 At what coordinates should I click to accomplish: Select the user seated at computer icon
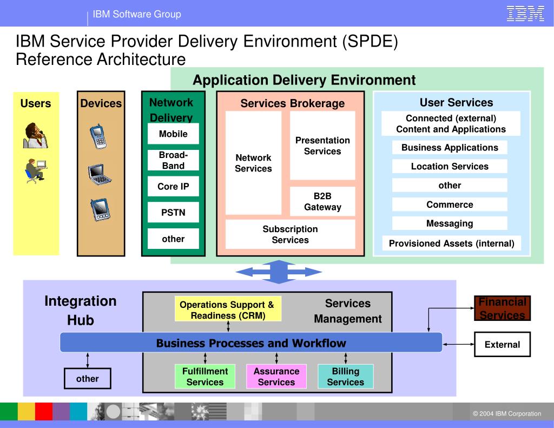point(36,171)
